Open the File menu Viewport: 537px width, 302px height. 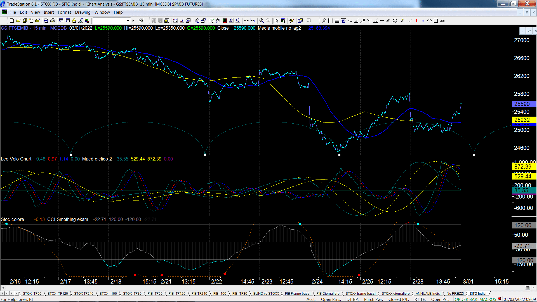point(13,12)
